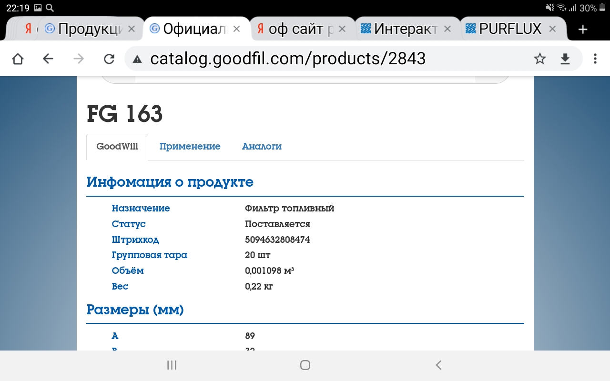This screenshot has height=381, width=610.
Task: Tap the barcode value 5094632808474
Action: point(277,240)
